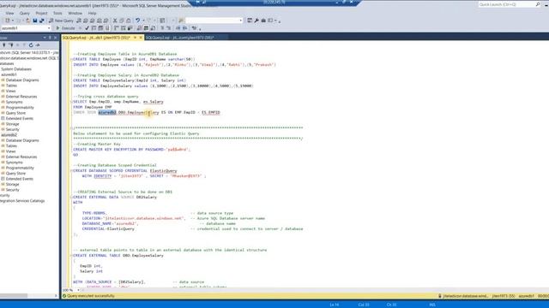Click the Save All icon
This screenshot has width=549, height=308.
pyautogui.click(x=42, y=21)
